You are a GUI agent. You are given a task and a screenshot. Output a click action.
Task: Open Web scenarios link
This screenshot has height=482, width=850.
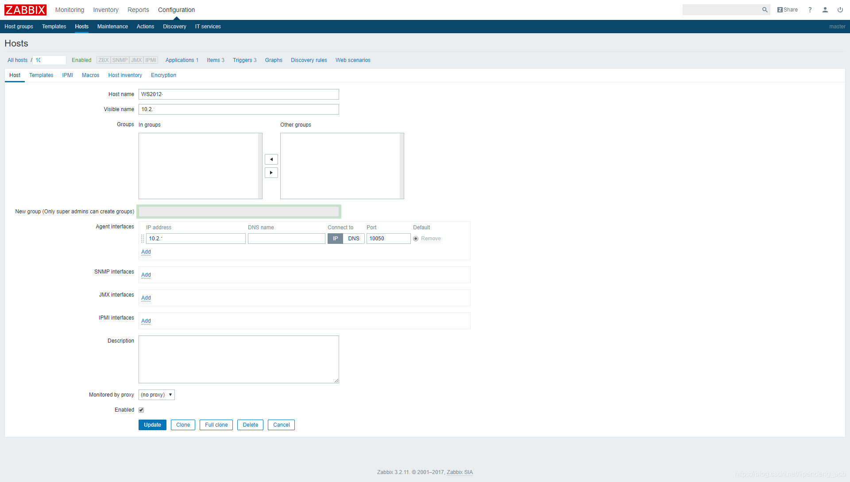point(353,60)
